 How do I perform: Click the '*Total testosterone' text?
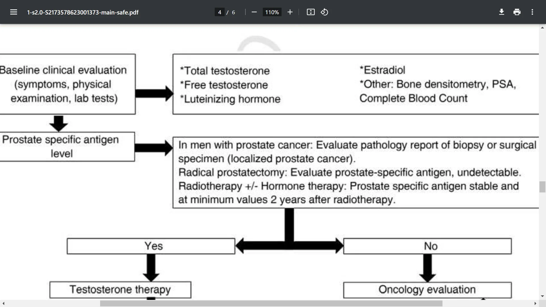[225, 71]
